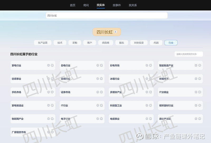Image resolution: width=211 pixels, height=143 pixels.
Task: Open the 空调事业 industry card
Action: 33,79
